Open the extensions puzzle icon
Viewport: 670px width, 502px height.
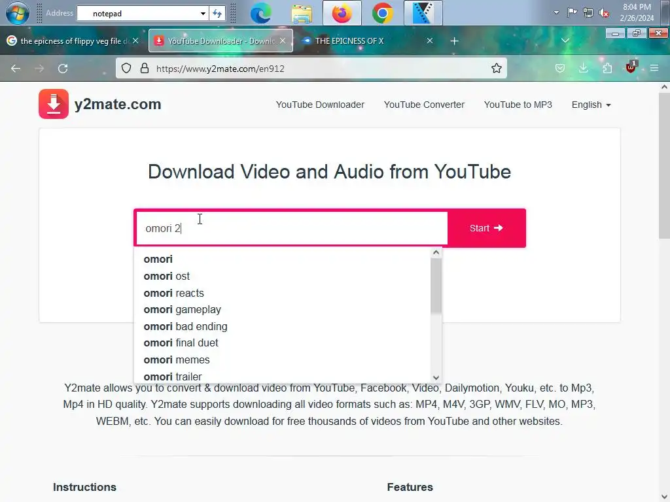[x=607, y=68]
